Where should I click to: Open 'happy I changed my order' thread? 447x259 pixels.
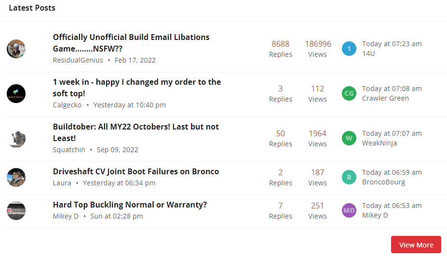[x=137, y=88]
